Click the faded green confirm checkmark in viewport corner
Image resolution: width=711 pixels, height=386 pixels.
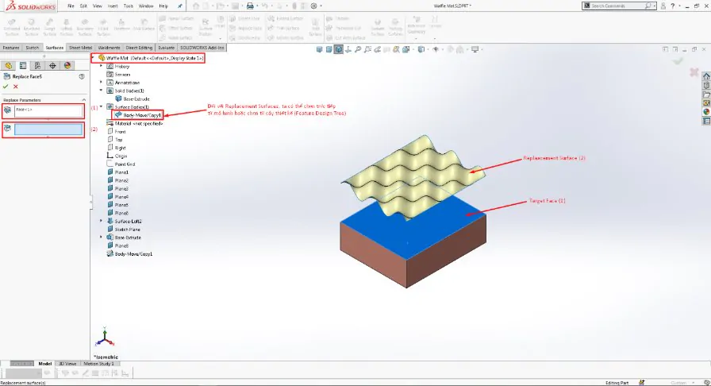(x=678, y=61)
